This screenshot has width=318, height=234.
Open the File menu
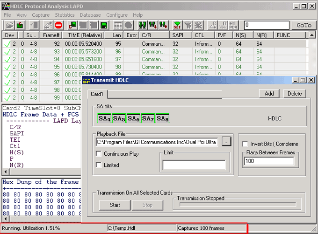point(7,15)
